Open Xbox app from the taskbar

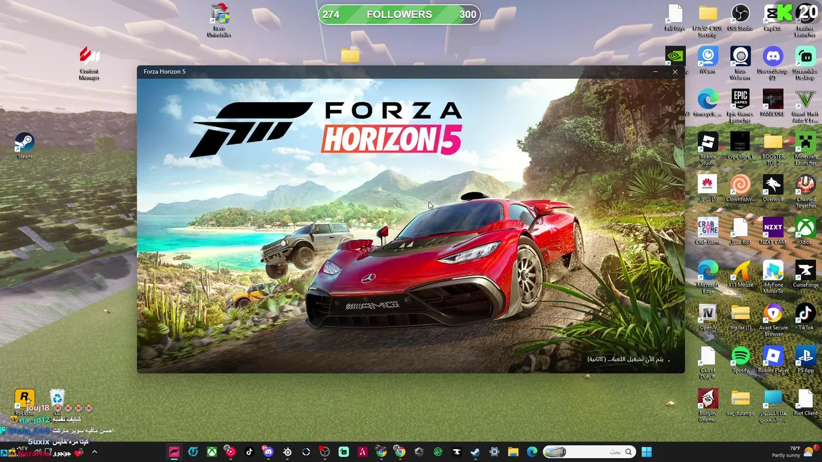coord(211,452)
